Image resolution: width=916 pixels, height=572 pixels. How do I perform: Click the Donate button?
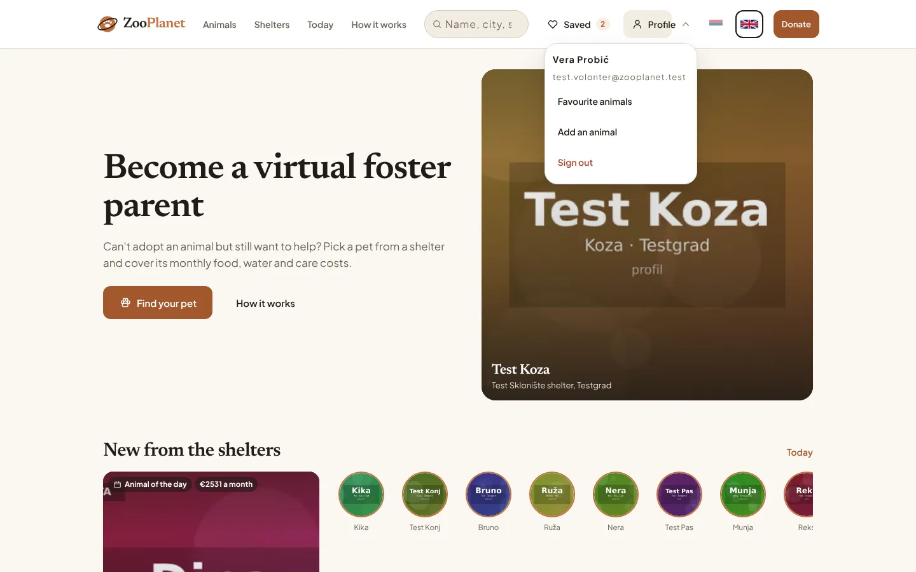tap(796, 24)
